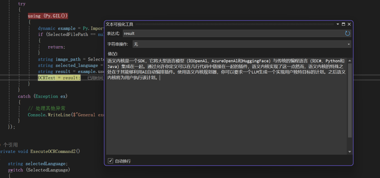The image size is (380, 178).
Task: Click the comment 处理其他异常
Action: pos(47,108)
